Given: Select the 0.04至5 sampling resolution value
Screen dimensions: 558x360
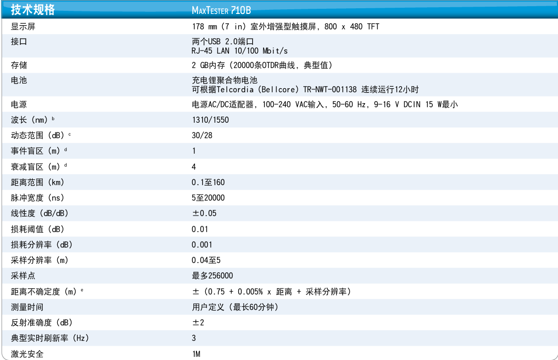Looking at the screenshot, I should tap(206, 260).
